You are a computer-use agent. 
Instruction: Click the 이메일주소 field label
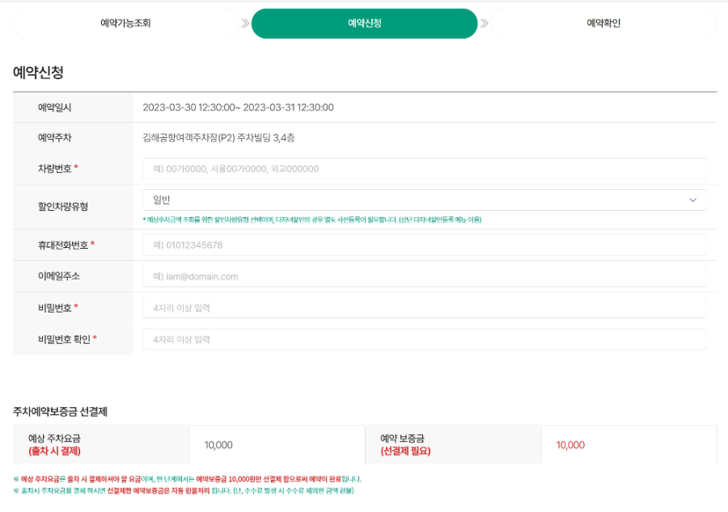(x=59, y=276)
